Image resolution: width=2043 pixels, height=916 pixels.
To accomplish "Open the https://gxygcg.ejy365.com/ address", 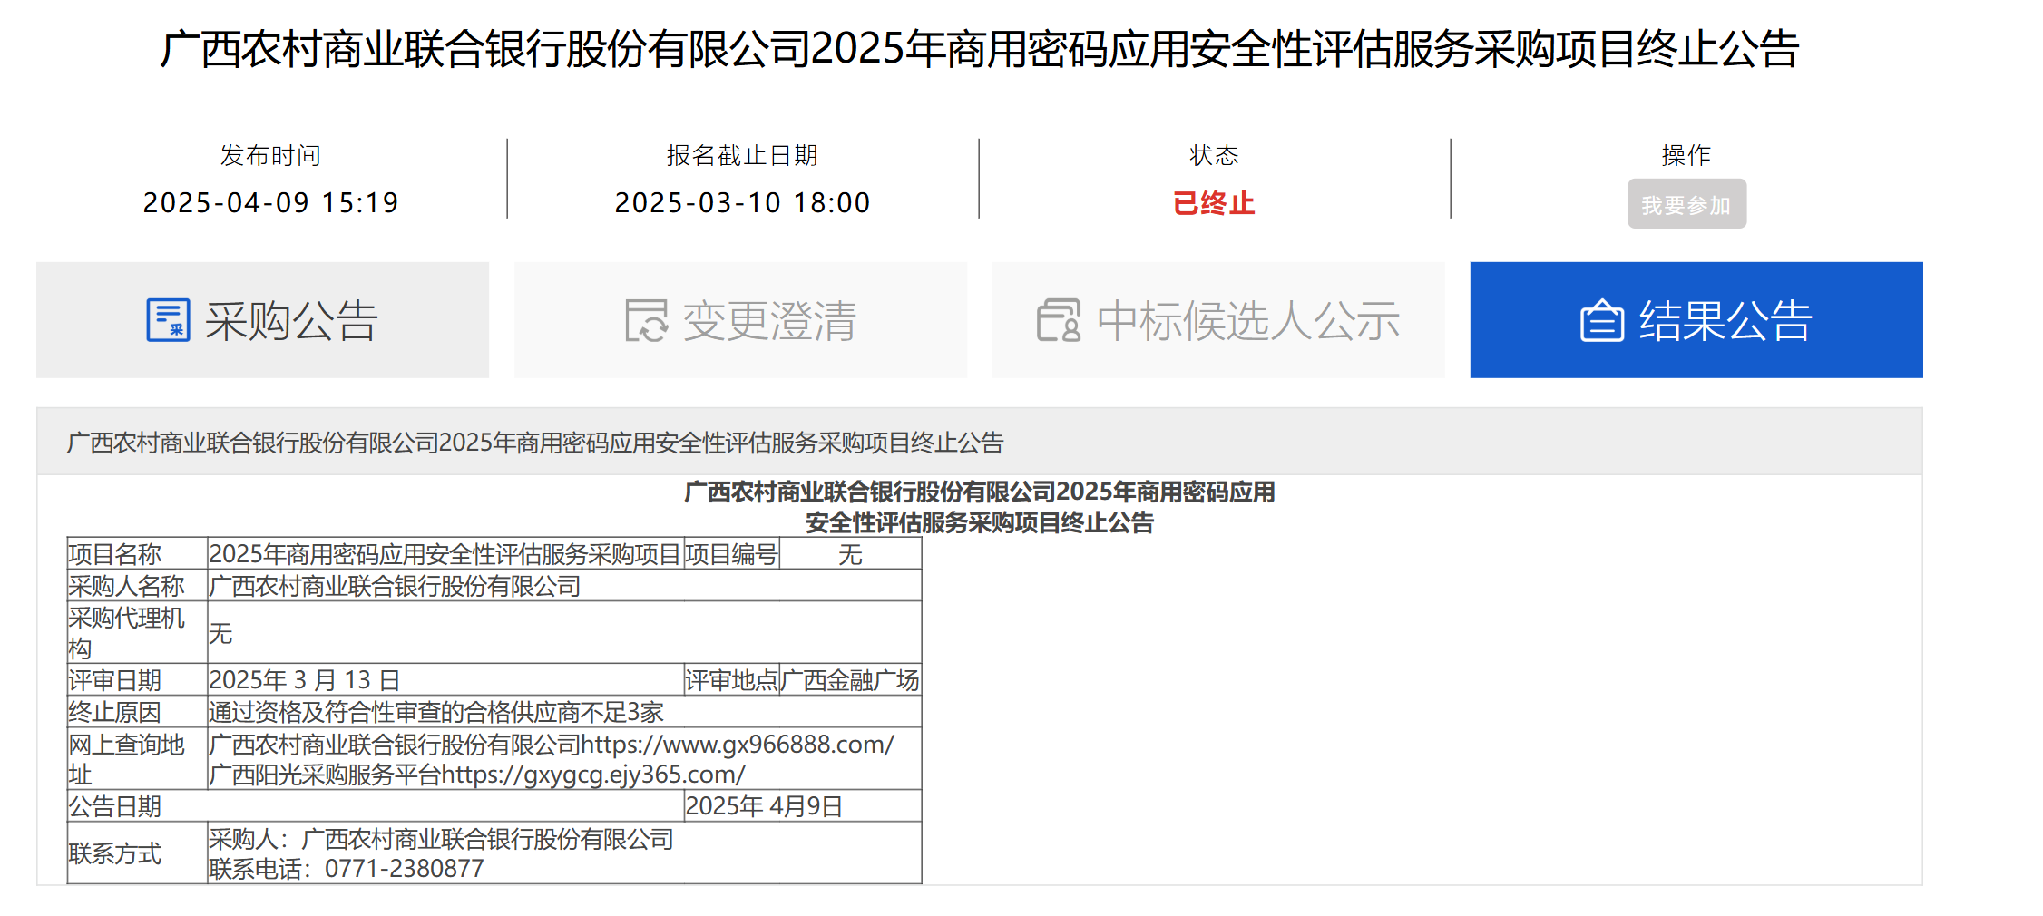I will coord(593,775).
